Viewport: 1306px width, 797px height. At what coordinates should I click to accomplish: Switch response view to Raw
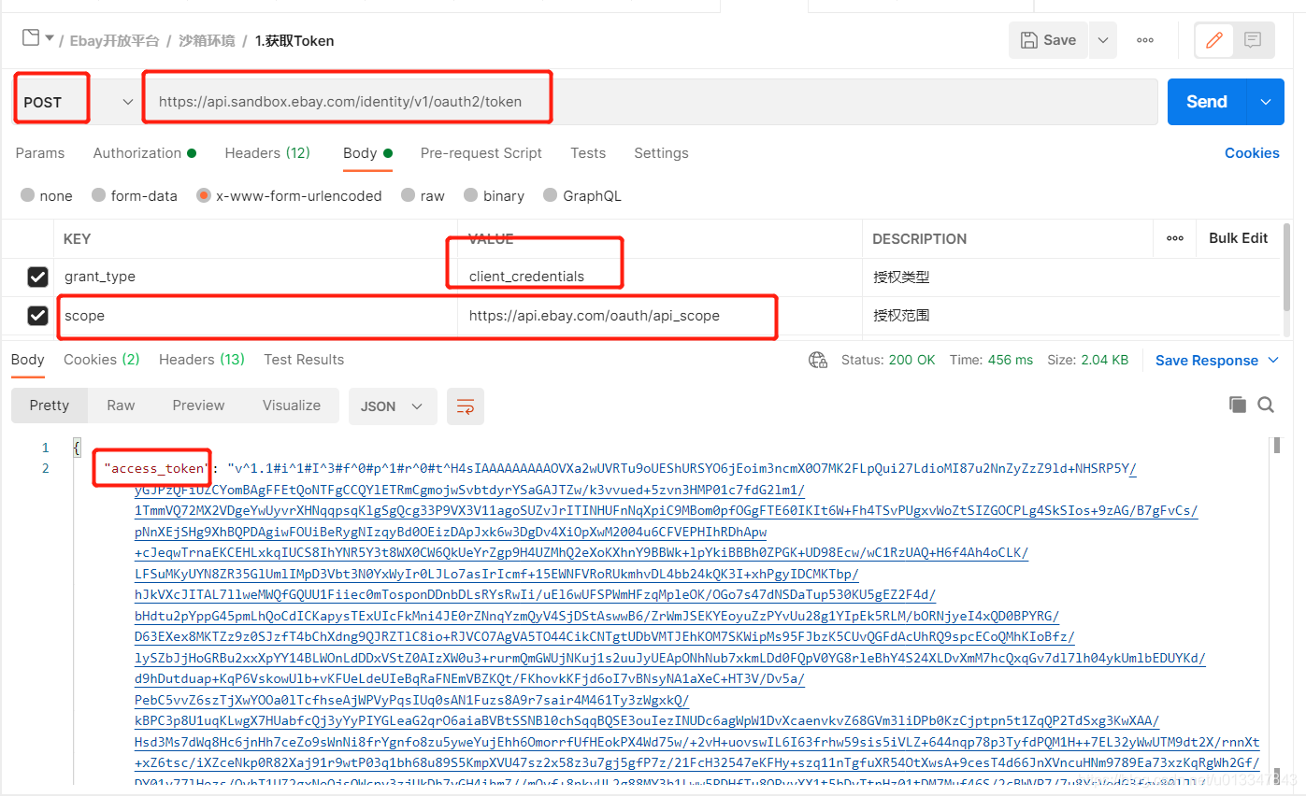coord(121,406)
